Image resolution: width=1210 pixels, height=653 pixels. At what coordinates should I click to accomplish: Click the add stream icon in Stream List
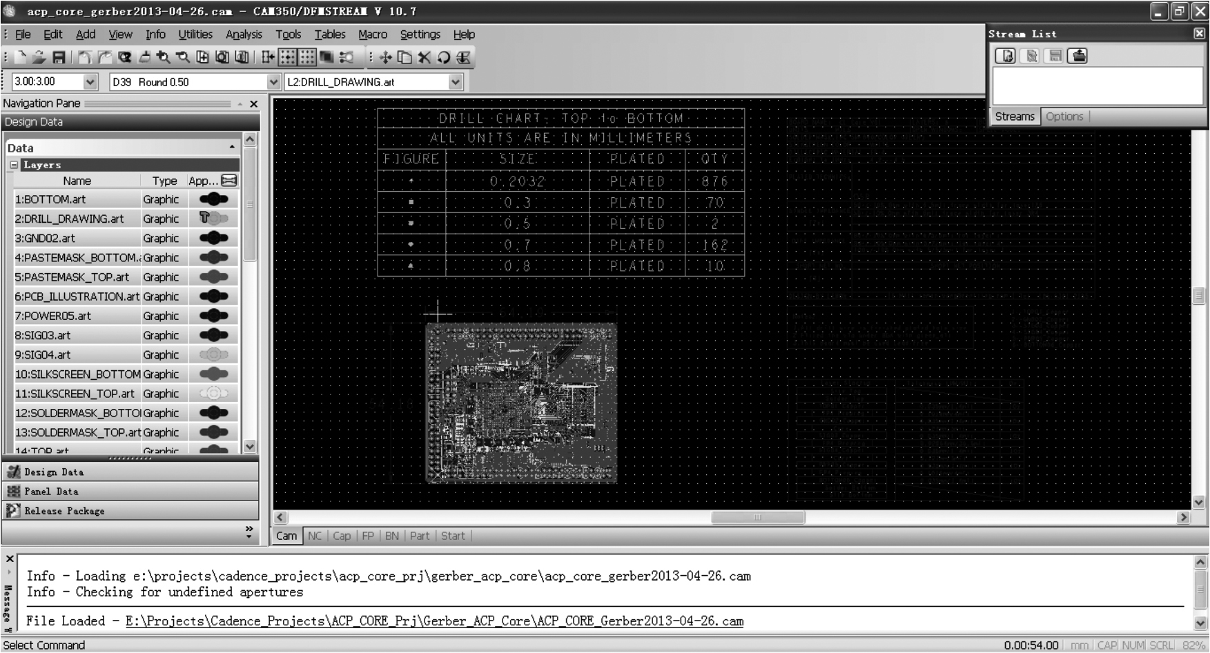(x=1006, y=56)
